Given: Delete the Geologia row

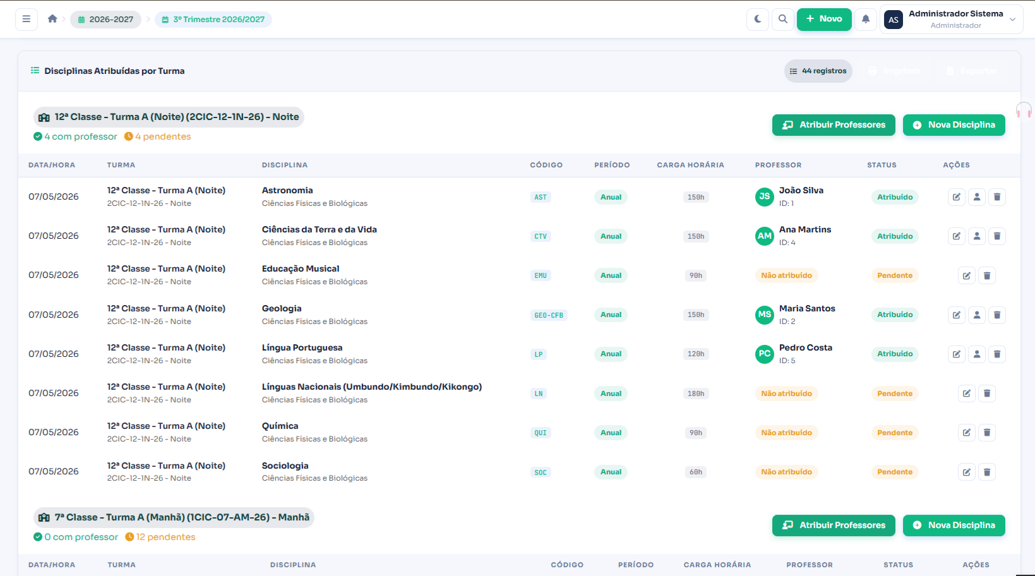Looking at the screenshot, I should [x=997, y=315].
